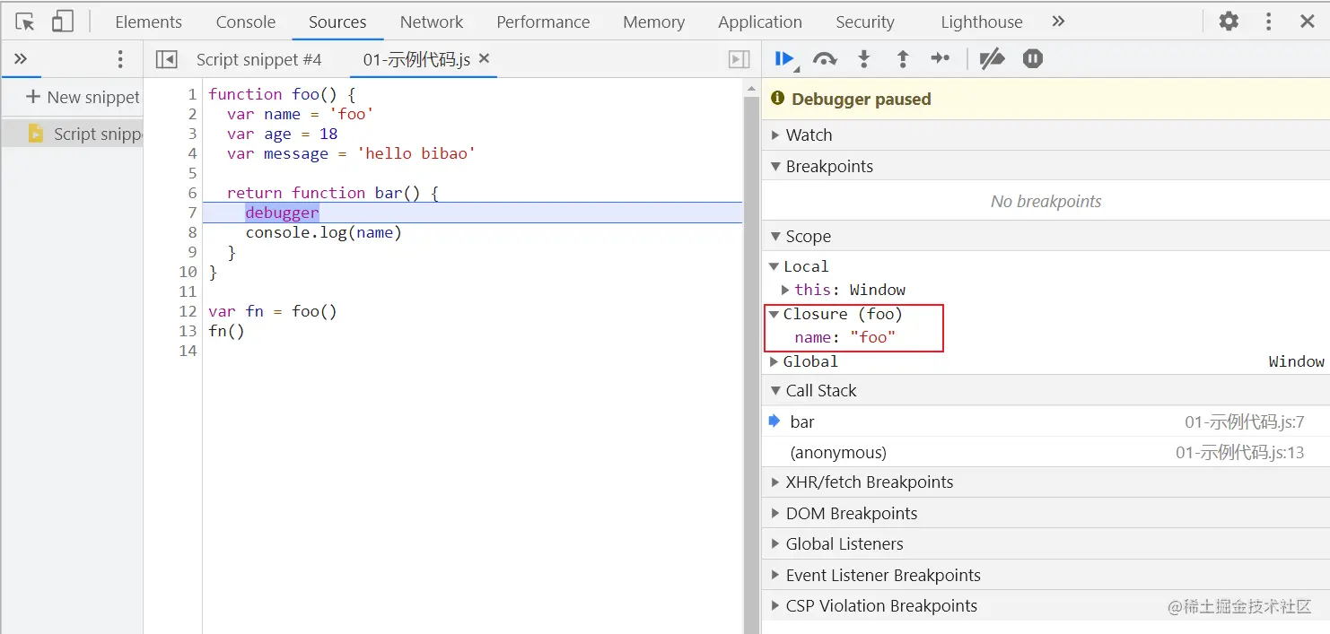Viewport: 1330px width, 634px height.
Task: Select the (anonymous) call stack frame
Action: [838, 453]
